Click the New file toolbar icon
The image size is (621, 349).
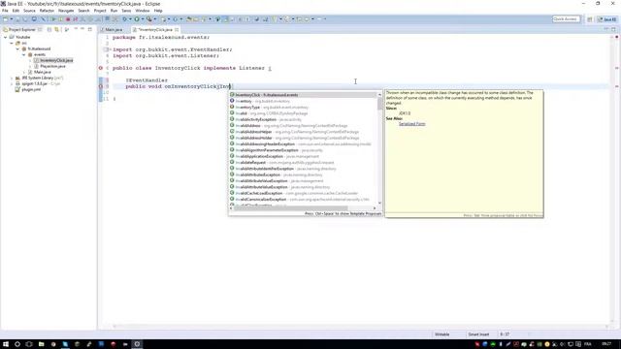click(x=5, y=19)
